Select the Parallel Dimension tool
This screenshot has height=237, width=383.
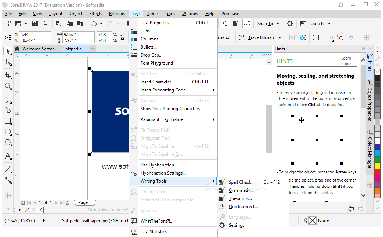click(x=8, y=169)
